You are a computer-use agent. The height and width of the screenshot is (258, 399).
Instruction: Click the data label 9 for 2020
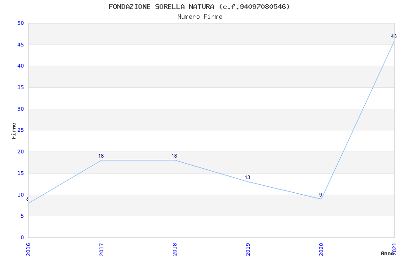[321, 195]
